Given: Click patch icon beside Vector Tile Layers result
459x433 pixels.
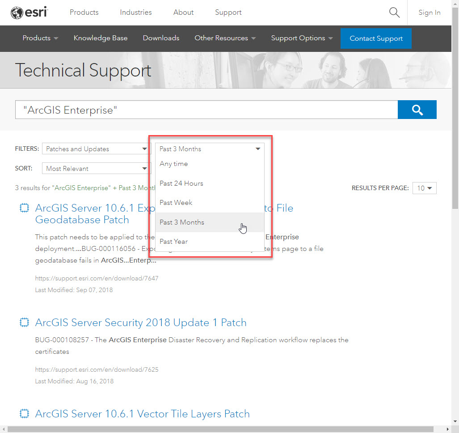Looking at the screenshot, I should click(24, 414).
